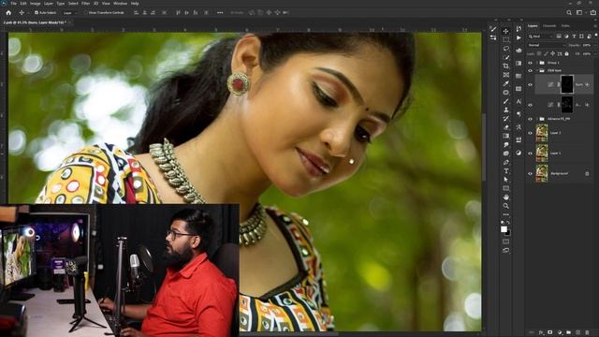
Task: Open the Edit Toolbar three-dots button
Action: tap(505, 214)
